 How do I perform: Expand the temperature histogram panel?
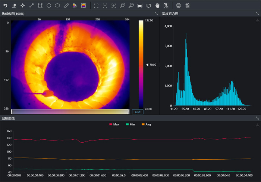(257, 13)
